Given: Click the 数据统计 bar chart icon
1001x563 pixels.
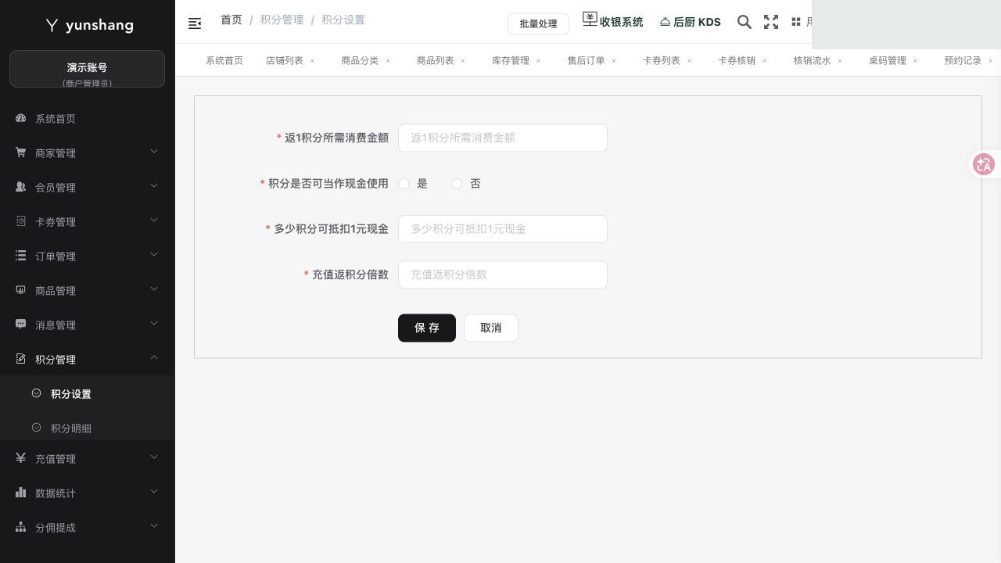Looking at the screenshot, I should click(x=21, y=493).
